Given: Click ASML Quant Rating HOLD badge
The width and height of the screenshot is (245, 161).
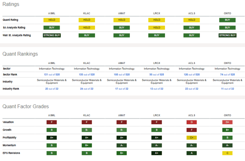Looking at the screenshot, I should coord(52,20).
